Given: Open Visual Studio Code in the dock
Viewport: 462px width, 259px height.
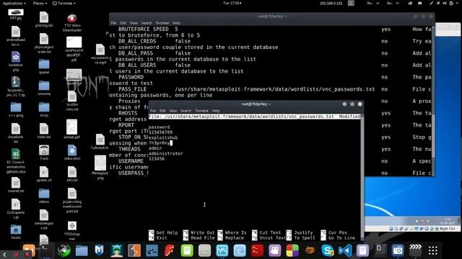Looking at the screenshot, I should point(345,250).
